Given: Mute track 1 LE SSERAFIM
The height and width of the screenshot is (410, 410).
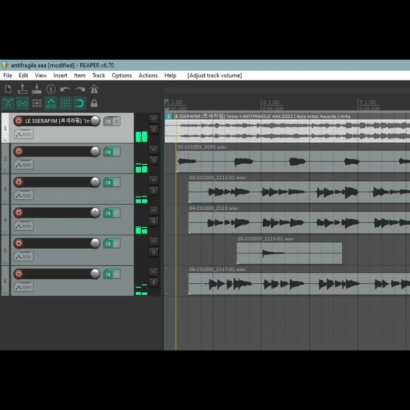Looking at the screenshot, I should tap(153, 119).
